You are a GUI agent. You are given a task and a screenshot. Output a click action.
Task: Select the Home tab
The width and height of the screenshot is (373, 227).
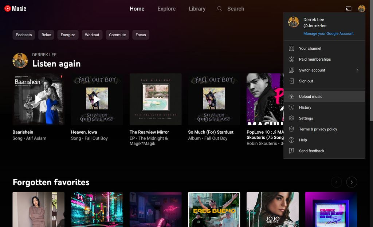click(137, 8)
